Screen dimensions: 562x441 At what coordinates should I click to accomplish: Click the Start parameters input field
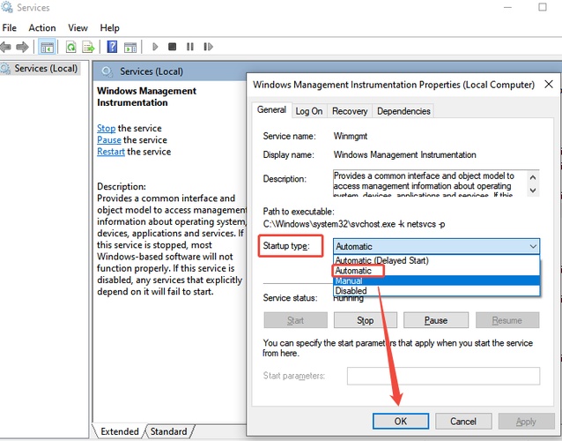[x=443, y=376]
